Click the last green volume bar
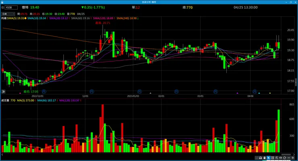This screenshot has height=161, width=298. [x=279, y=131]
